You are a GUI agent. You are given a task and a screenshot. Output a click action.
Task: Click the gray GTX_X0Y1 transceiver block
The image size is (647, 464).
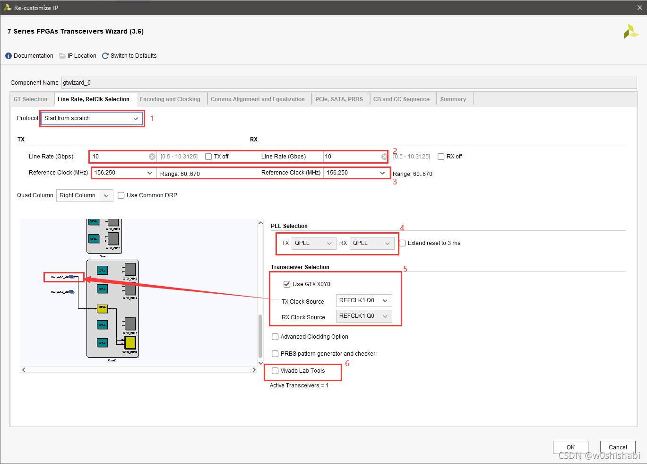click(130, 324)
